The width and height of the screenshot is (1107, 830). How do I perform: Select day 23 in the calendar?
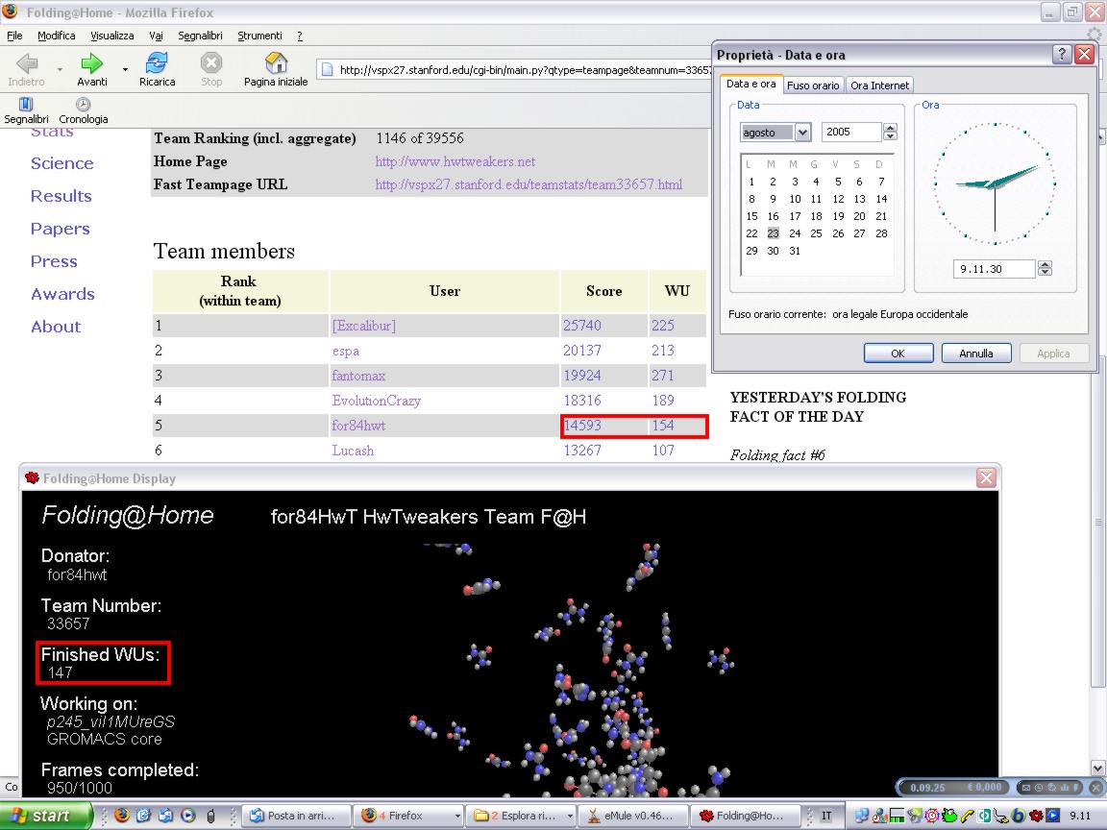click(773, 232)
